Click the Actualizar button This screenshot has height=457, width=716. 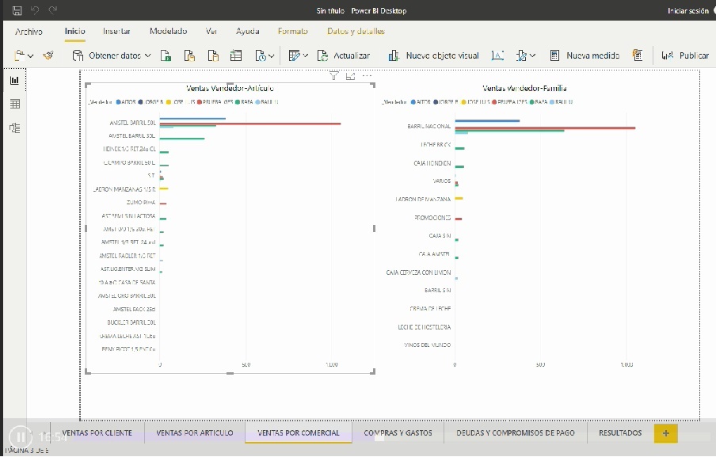pos(344,55)
